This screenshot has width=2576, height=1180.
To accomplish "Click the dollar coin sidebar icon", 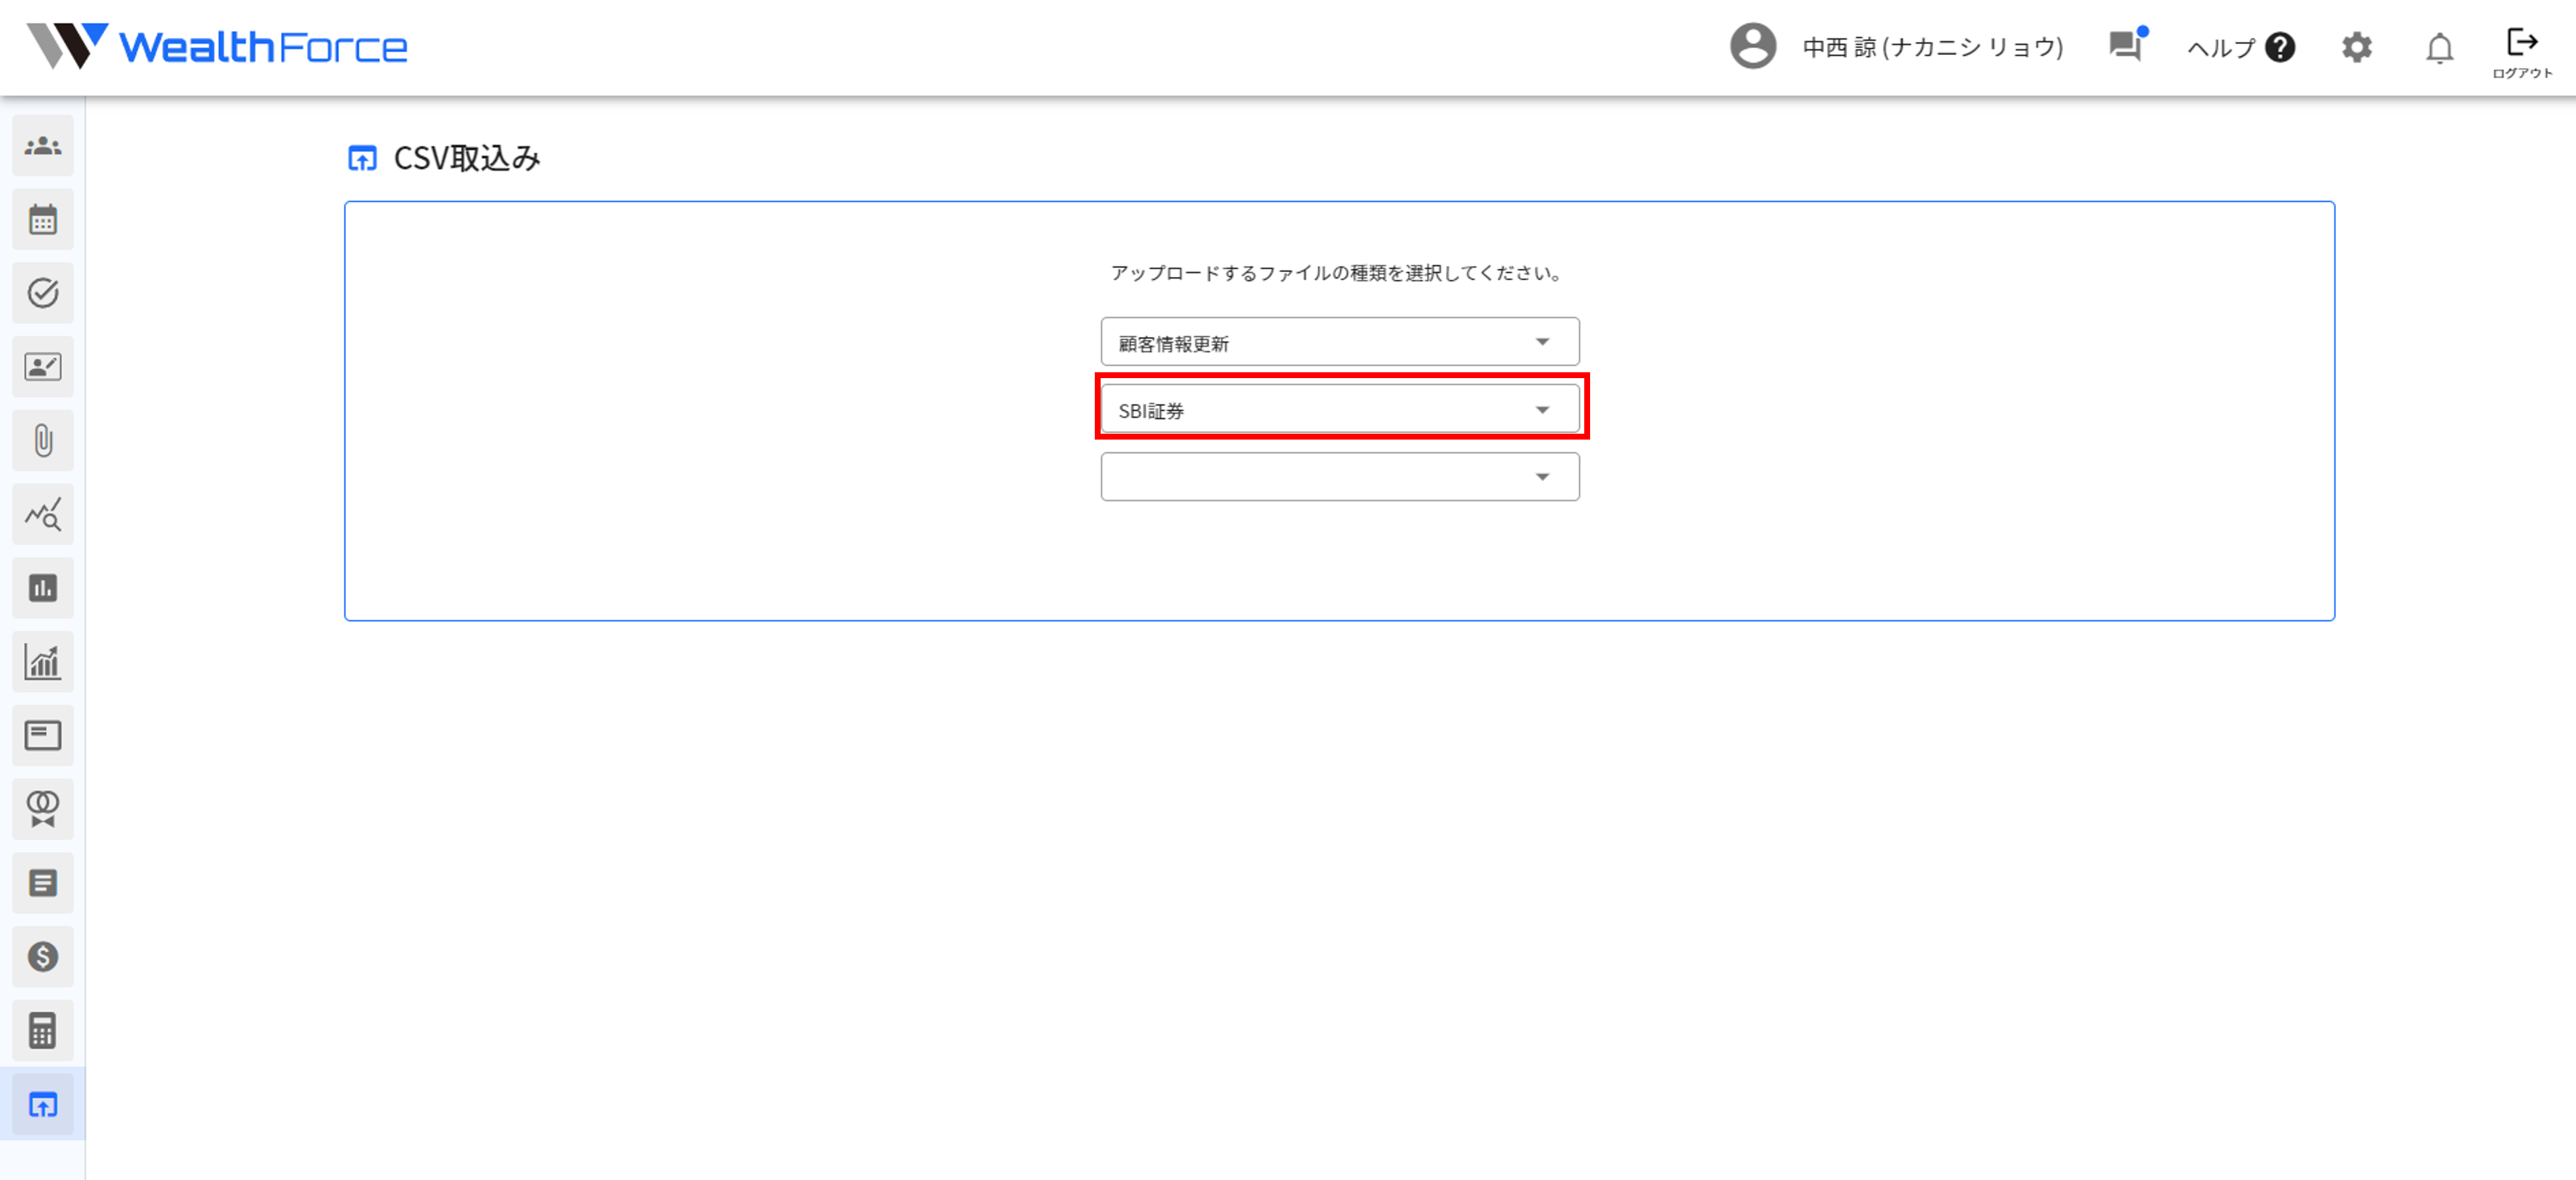I will pos(42,957).
